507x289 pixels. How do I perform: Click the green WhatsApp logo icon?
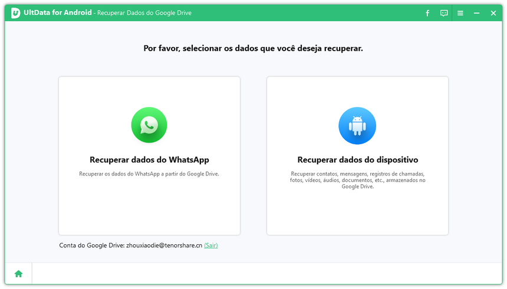(x=149, y=125)
